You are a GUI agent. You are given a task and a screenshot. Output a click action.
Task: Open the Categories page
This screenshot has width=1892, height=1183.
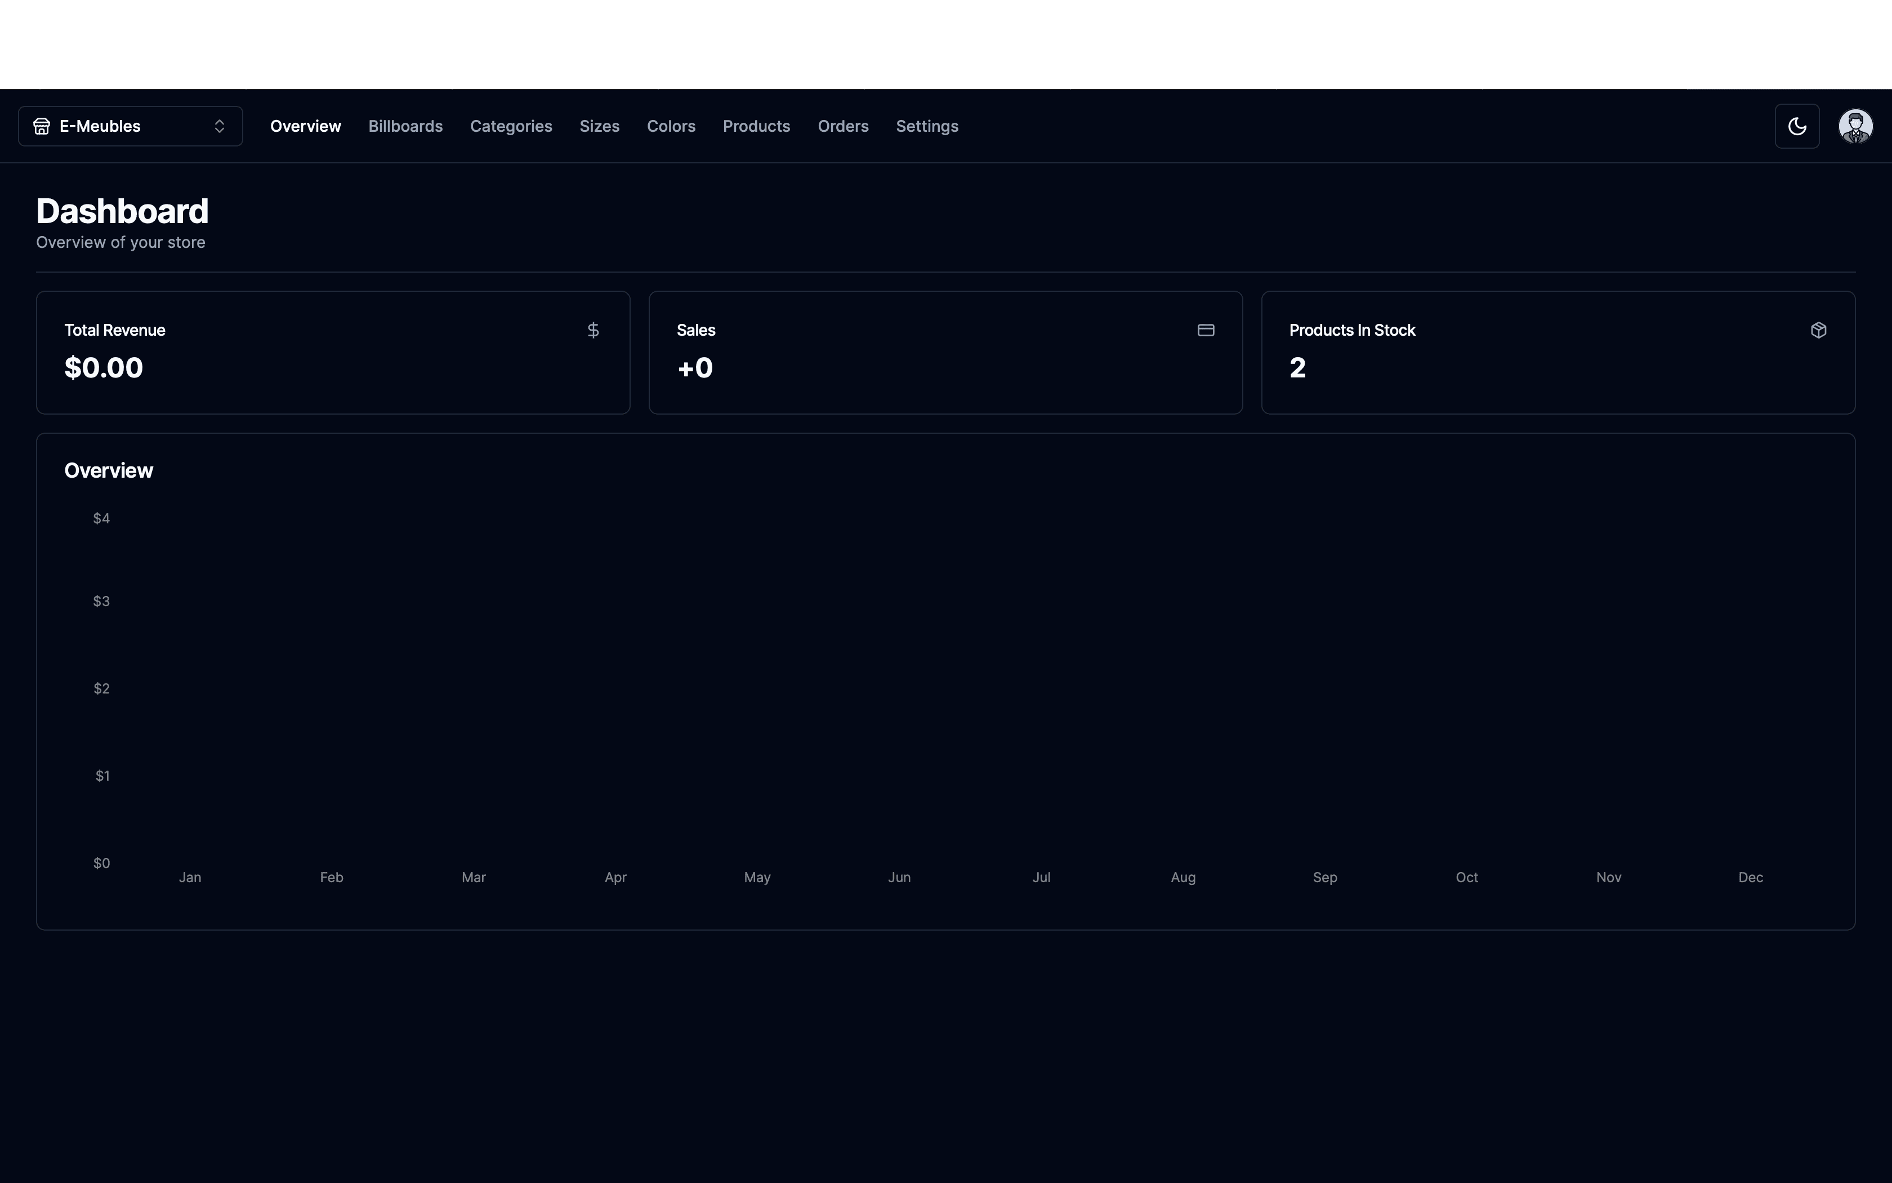tap(511, 126)
